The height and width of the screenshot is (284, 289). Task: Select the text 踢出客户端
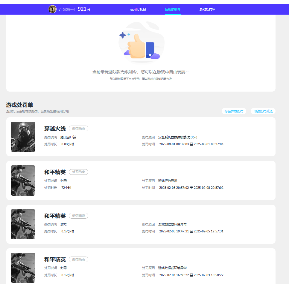coord(69,137)
